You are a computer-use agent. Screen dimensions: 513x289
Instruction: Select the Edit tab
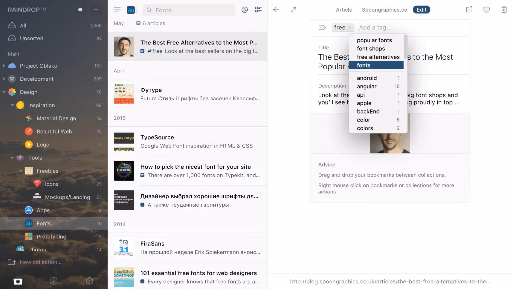pos(422,10)
